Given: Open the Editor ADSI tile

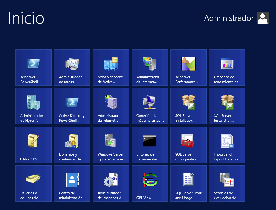Looking at the screenshot, I should pos(34,145).
